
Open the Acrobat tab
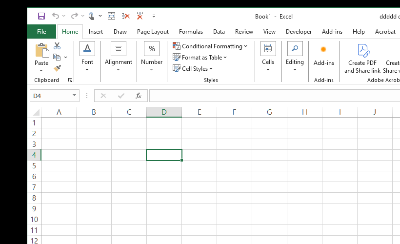pyautogui.click(x=385, y=32)
